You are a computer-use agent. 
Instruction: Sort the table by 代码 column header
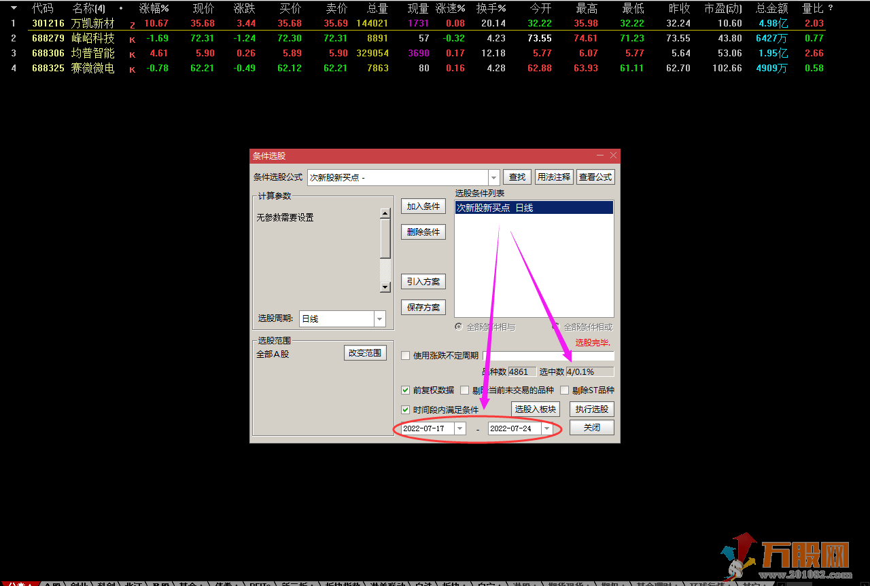tap(43, 8)
